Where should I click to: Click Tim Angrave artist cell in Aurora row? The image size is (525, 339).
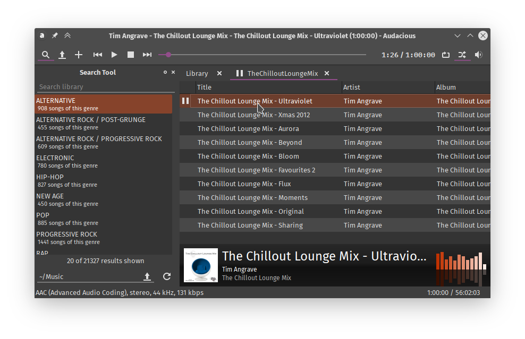click(362, 129)
